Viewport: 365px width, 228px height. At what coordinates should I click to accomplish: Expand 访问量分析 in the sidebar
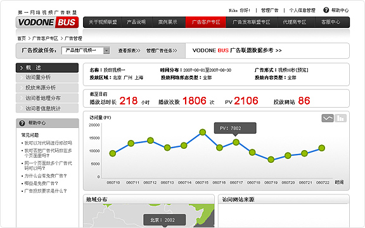(48, 77)
